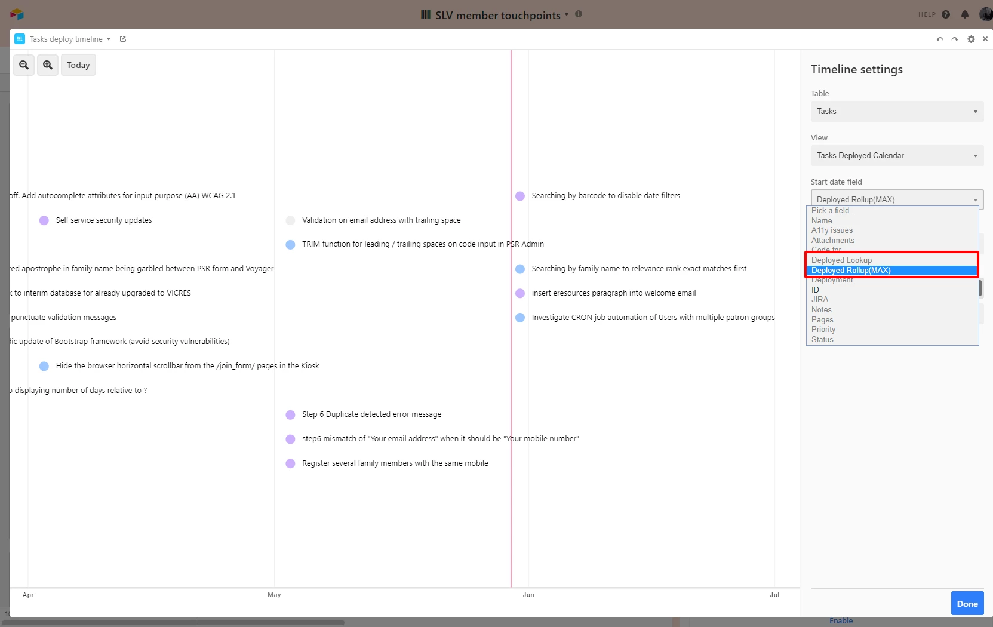Open 'Validation on email address with trailing space'
Viewport: 993px width, 627px height.
pyautogui.click(x=382, y=220)
